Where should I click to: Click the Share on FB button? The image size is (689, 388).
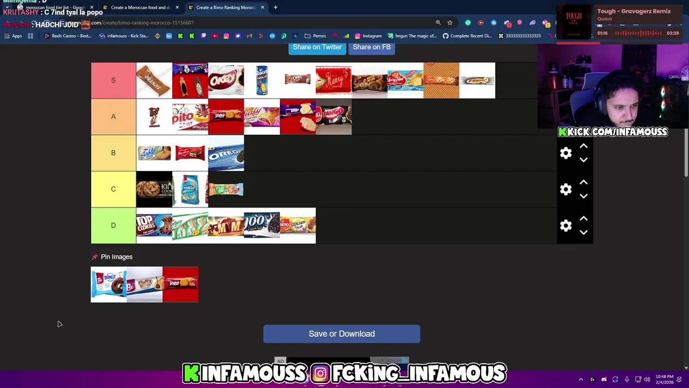point(371,47)
